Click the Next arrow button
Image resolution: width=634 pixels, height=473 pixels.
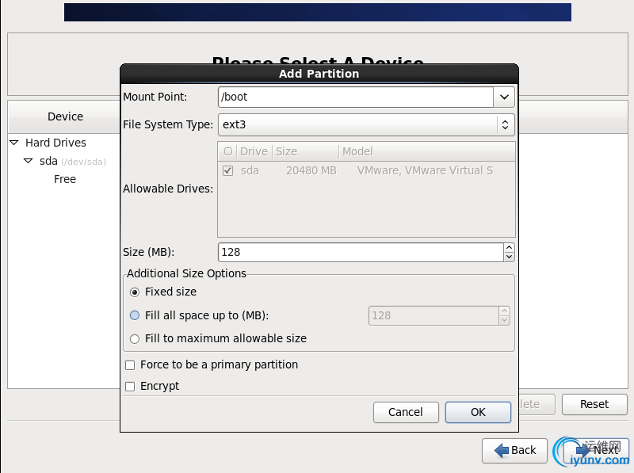pos(597,450)
